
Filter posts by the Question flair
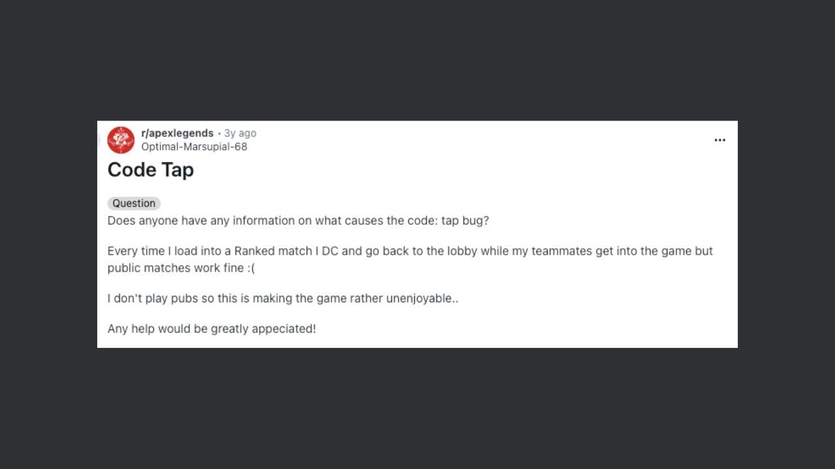coord(134,203)
